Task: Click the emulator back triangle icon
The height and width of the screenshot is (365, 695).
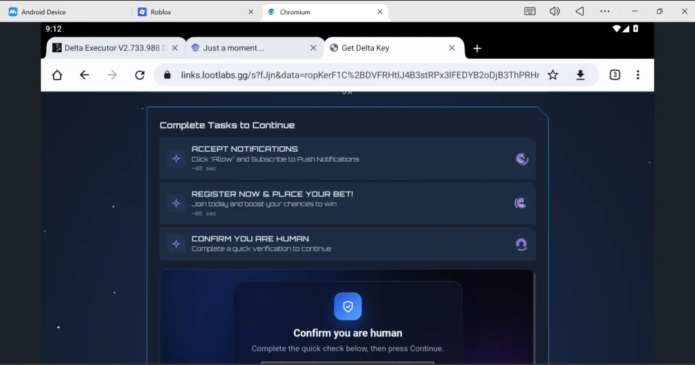Action: (x=580, y=12)
